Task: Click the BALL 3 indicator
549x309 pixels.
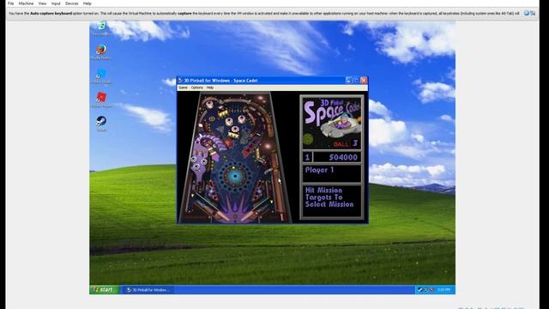Action: tap(345, 143)
